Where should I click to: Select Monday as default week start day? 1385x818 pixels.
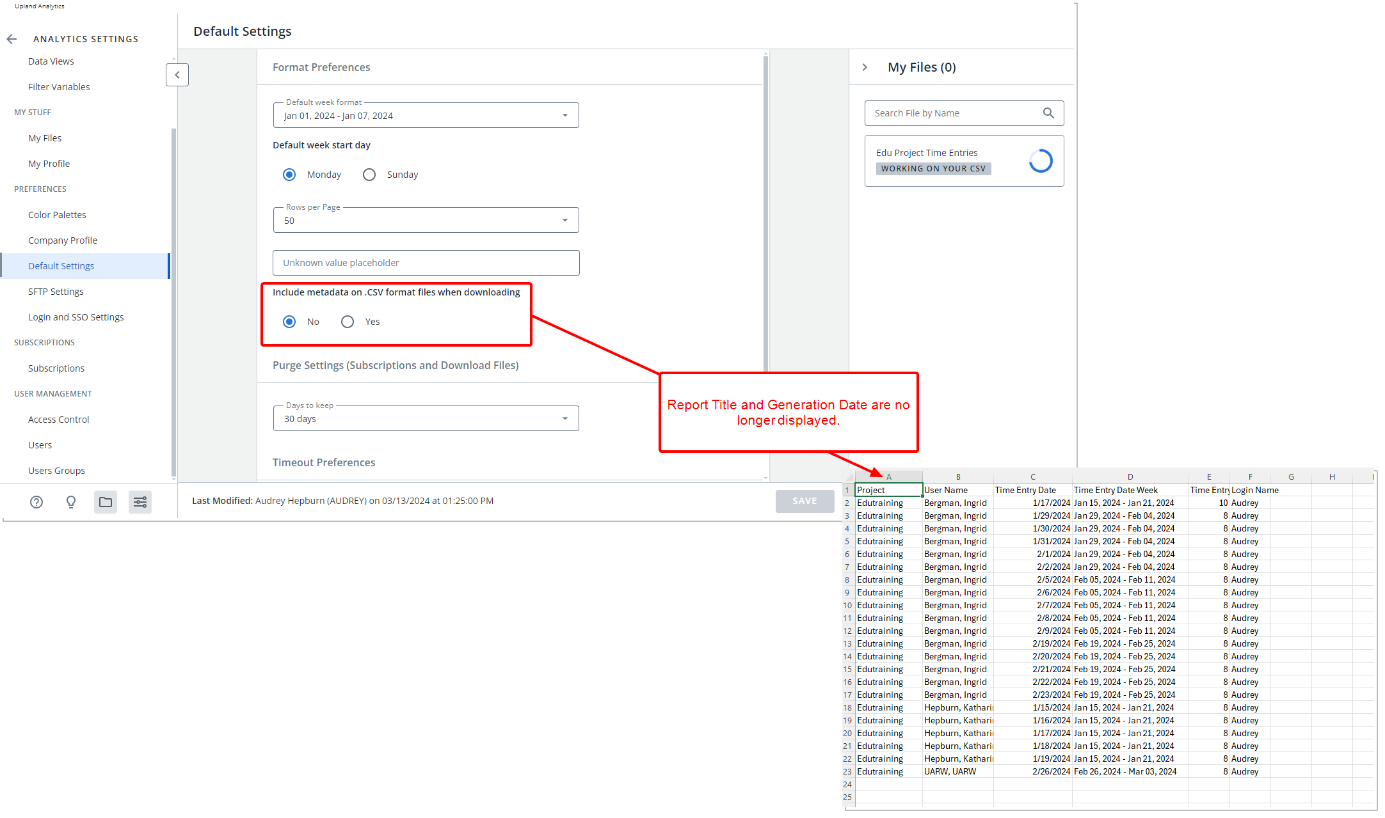point(289,174)
